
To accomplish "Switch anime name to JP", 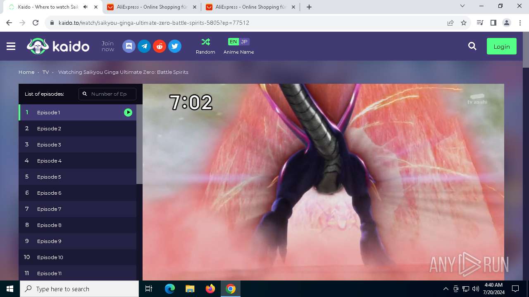I will (x=244, y=42).
